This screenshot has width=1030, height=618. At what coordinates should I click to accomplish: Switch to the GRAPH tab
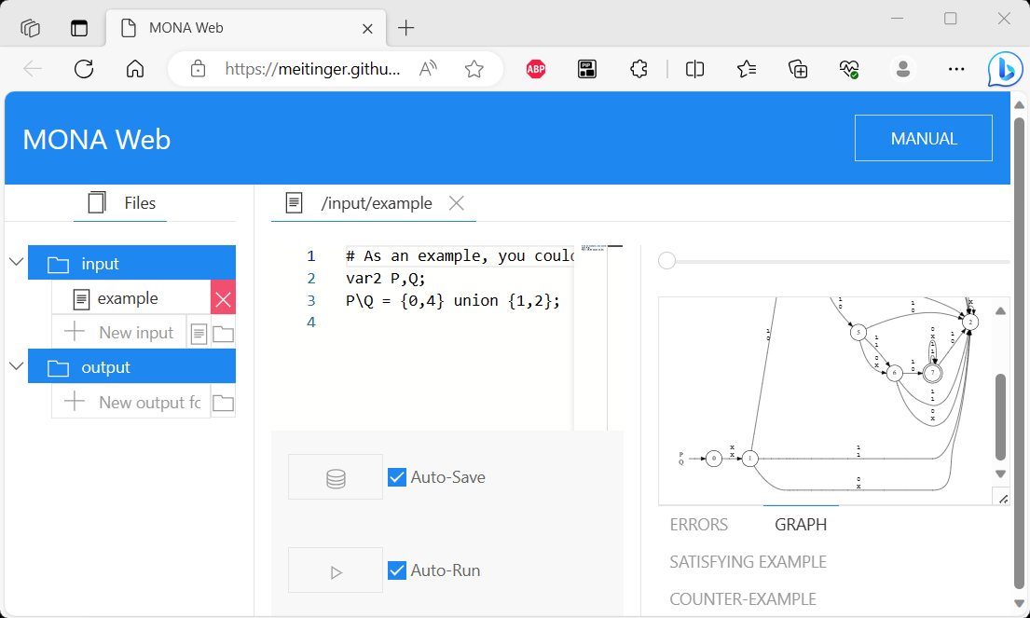coord(801,524)
